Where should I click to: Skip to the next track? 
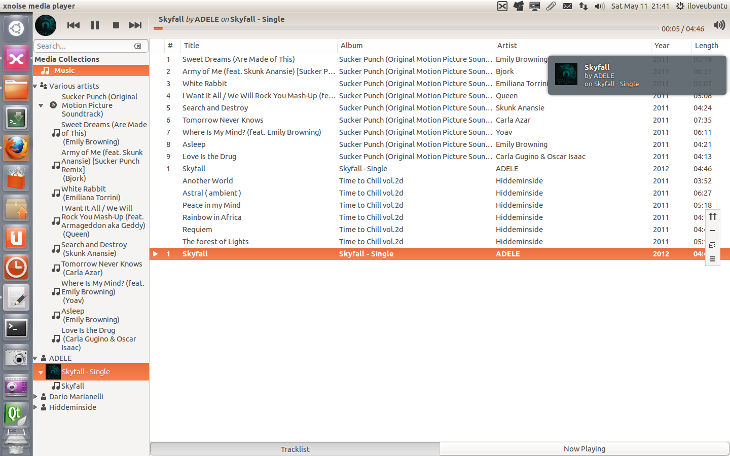click(x=135, y=25)
